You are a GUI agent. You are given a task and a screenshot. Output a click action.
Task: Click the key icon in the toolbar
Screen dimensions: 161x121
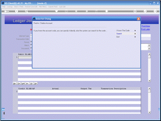[x=7, y=11]
